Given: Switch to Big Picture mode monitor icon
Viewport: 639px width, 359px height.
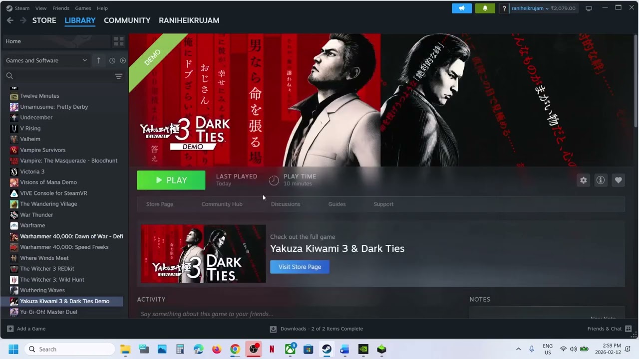Looking at the screenshot, I should (589, 8).
